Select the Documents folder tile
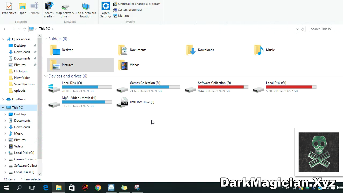 coord(148,50)
